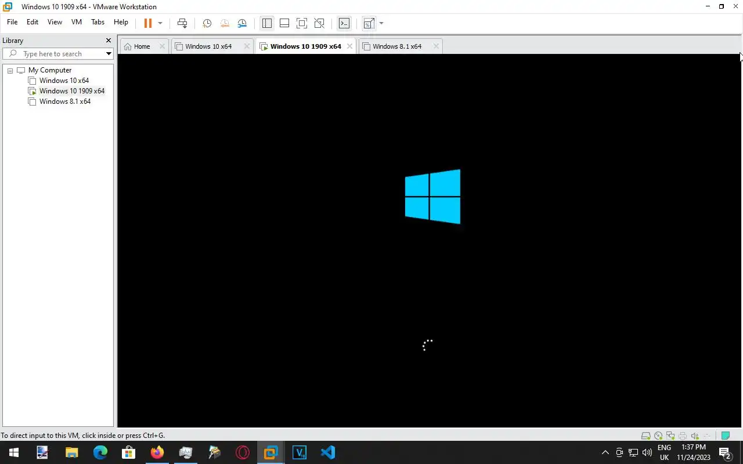This screenshot has height=464, width=743.
Task: Open the VM menu
Action: [77, 22]
